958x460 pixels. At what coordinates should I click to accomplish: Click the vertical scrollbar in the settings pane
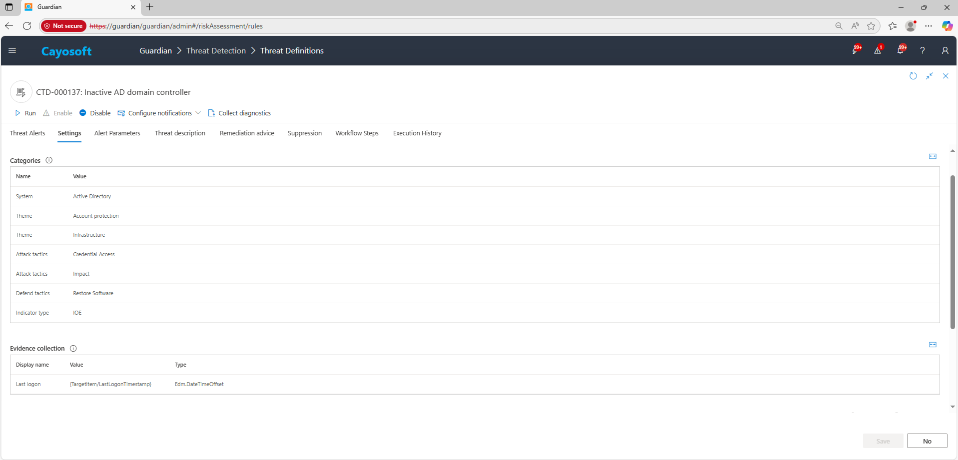click(953, 252)
